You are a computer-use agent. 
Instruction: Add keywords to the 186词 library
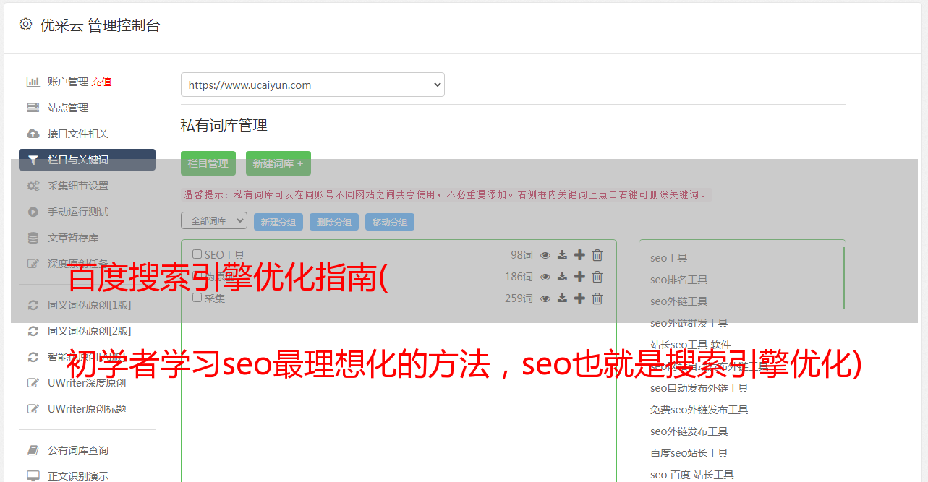click(579, 277)
